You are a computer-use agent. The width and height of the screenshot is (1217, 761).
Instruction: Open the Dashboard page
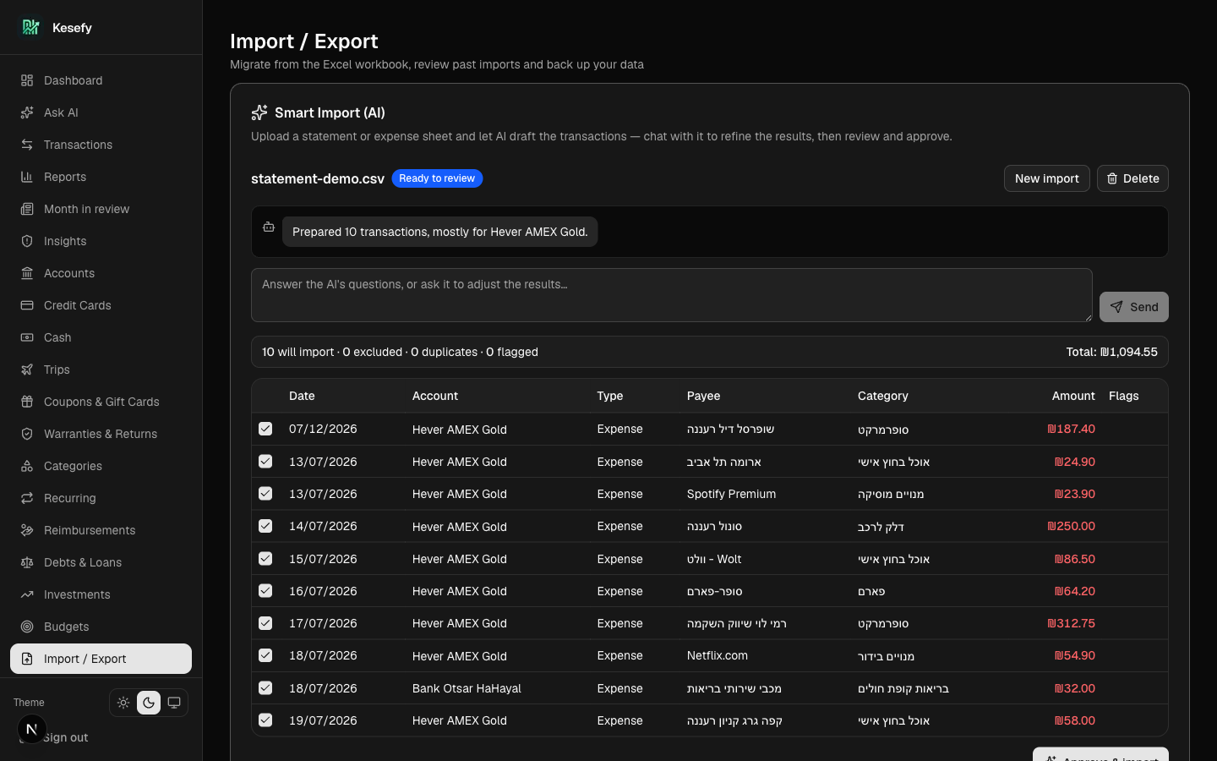coord(101,80)
